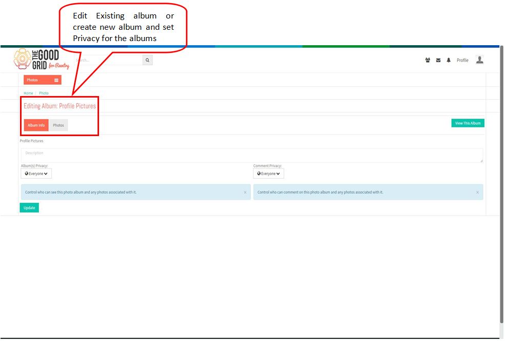Dismiss the album visibility info alert
The image size is (505, 341).
(245, 193)
